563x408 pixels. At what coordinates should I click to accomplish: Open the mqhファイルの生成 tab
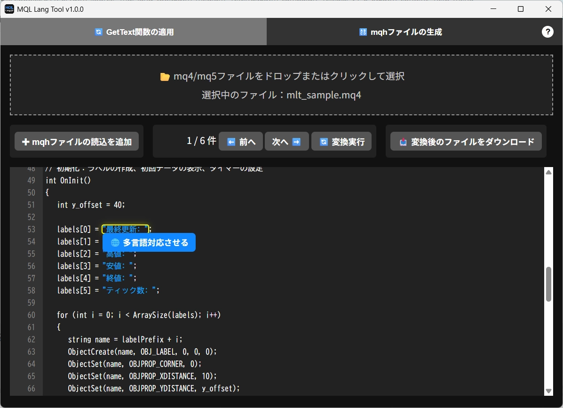400,32
